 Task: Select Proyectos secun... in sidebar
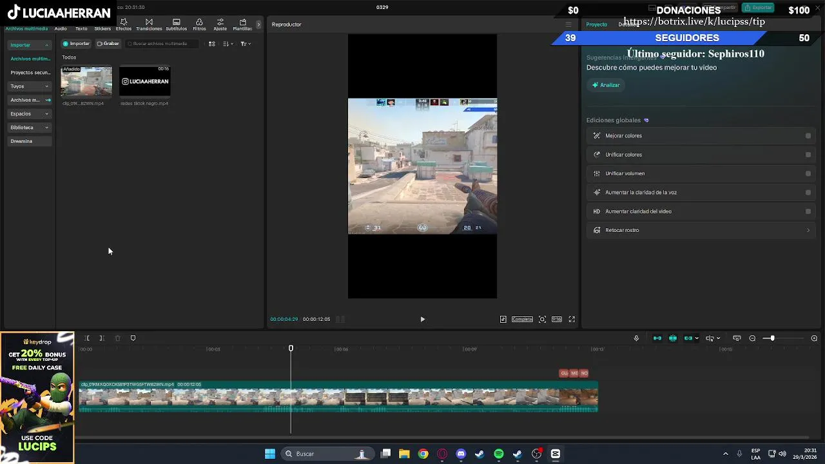click(x=30, y=73)
